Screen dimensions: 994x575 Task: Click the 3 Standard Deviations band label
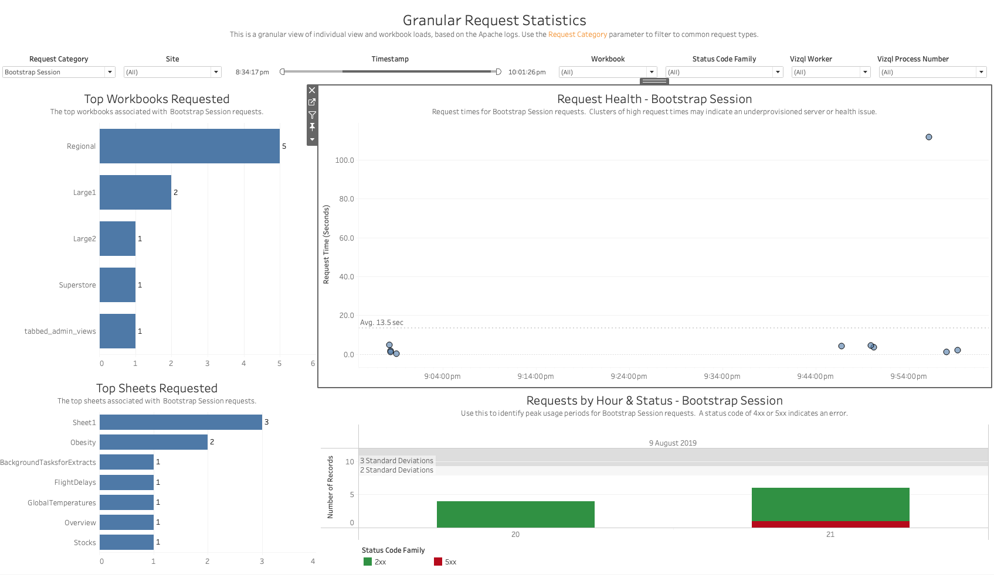[397, 461]
